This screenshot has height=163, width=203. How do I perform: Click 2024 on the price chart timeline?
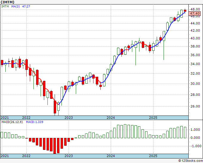(111, 118)
